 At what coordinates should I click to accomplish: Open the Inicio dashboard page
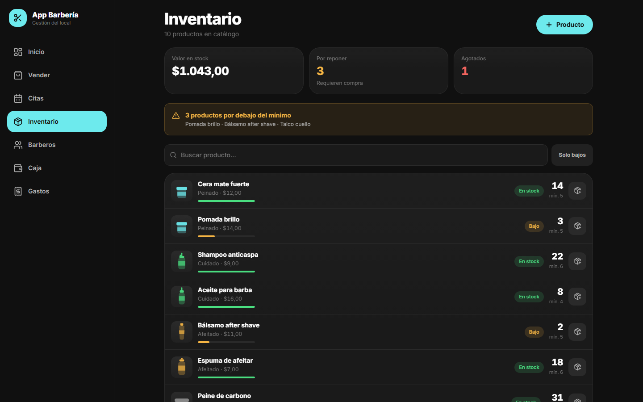pos(57,52)
